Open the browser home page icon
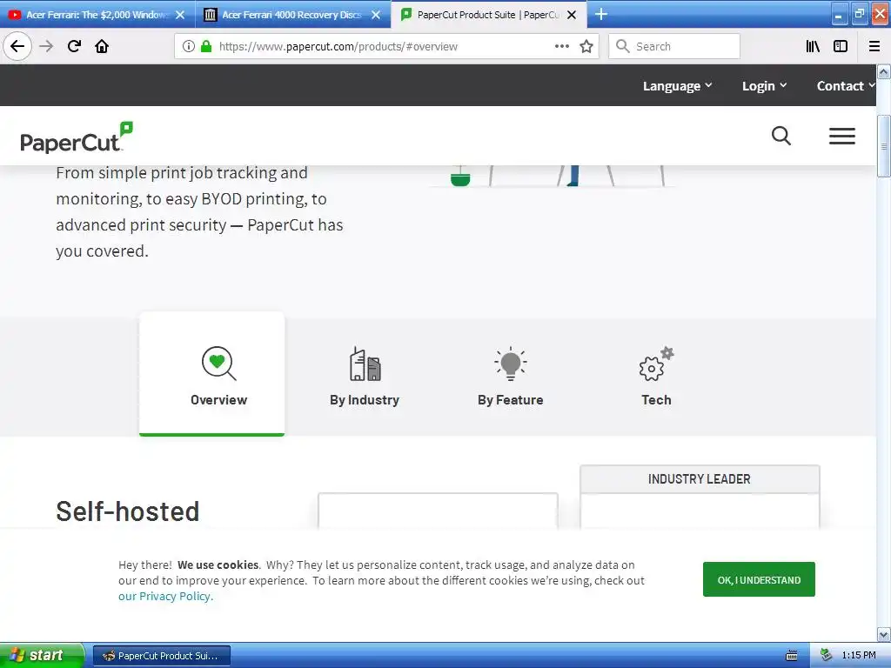The height and width of the screenshot is (668, 891). (102, 46)
